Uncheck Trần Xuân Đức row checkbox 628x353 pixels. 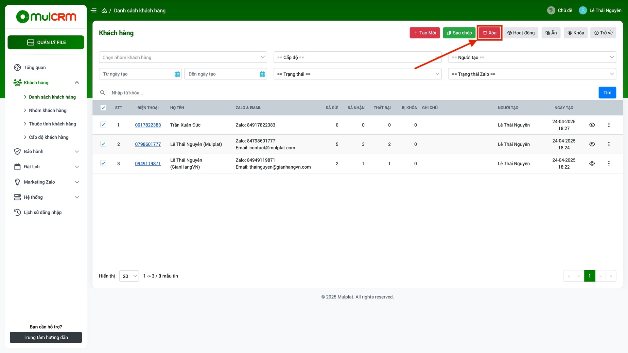[x=103, y=125]
